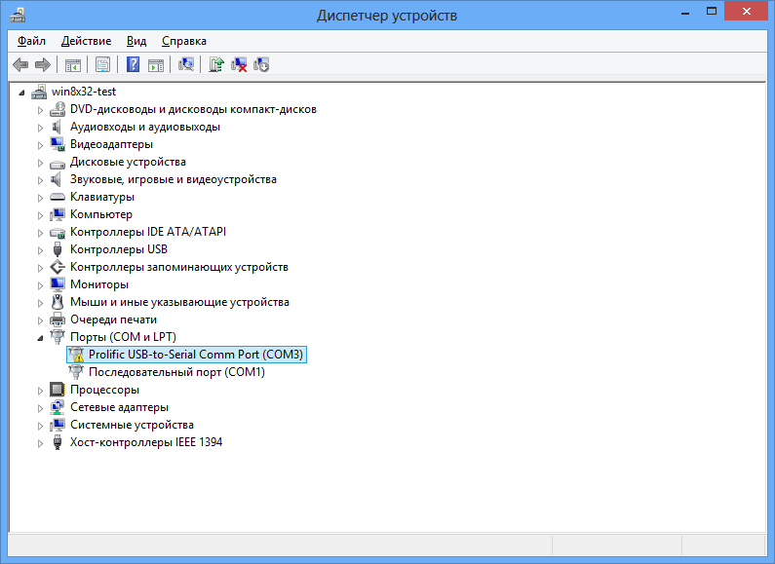Image resolution: width=775 pixels, height=564 pixels.
Task: Expand the Компьютер category arrow
Action: coord(40,215)
